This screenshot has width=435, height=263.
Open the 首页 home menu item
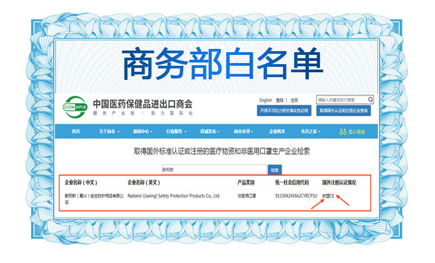click(x=76, y=131)
